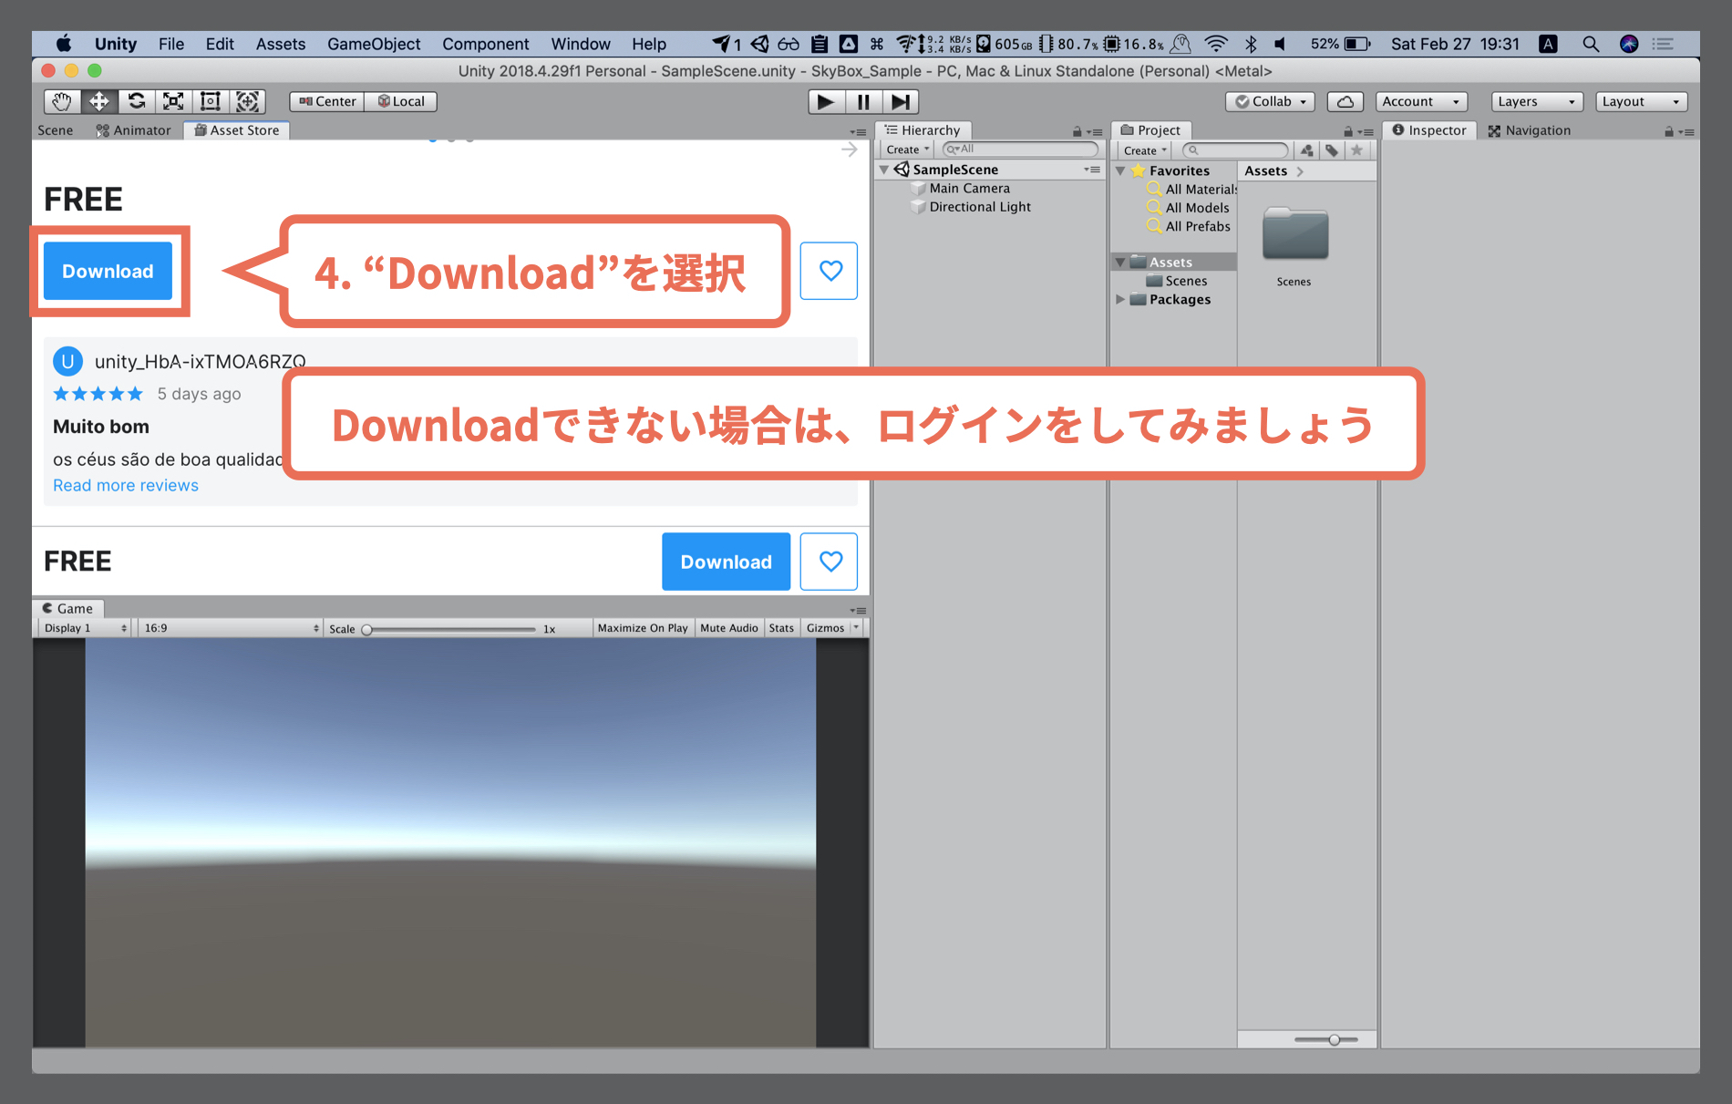Image resolution: width=1732 pixels, height=1104 pixels.
Task: Click Search by Type icon in Project
Action: [1306, 150]
